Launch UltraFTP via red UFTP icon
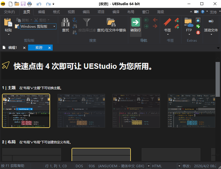This screenshot has width=221, height=169. coord(198,33)
